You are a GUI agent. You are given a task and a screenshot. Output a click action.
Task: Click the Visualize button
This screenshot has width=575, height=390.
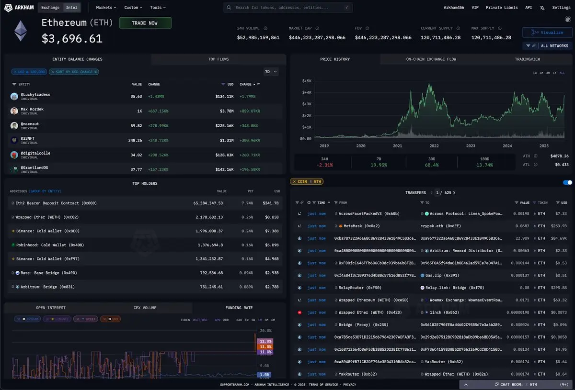point(547,33)
